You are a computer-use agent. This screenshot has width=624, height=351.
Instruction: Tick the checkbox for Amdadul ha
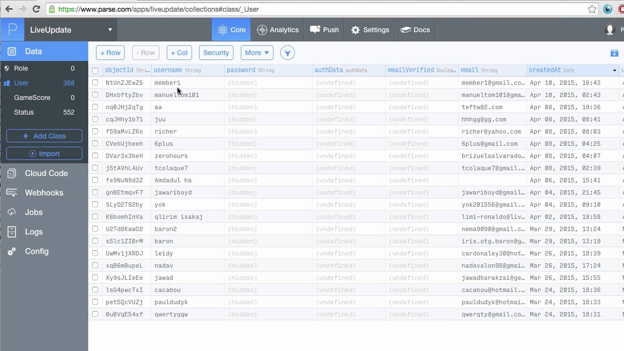tap(95, 180)
